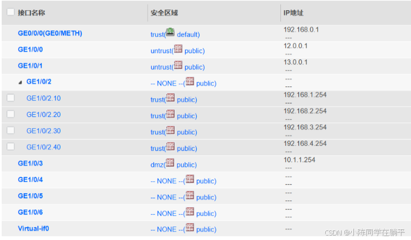411x240 pixels.
Task: Click the firewall icon in GE1/0/2.10 row
Action: point(170,98)
